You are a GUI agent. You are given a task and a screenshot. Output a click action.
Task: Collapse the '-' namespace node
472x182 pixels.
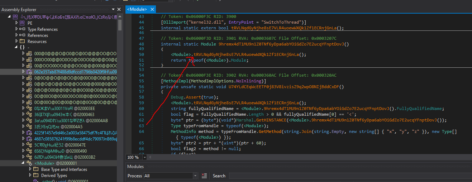17,47
